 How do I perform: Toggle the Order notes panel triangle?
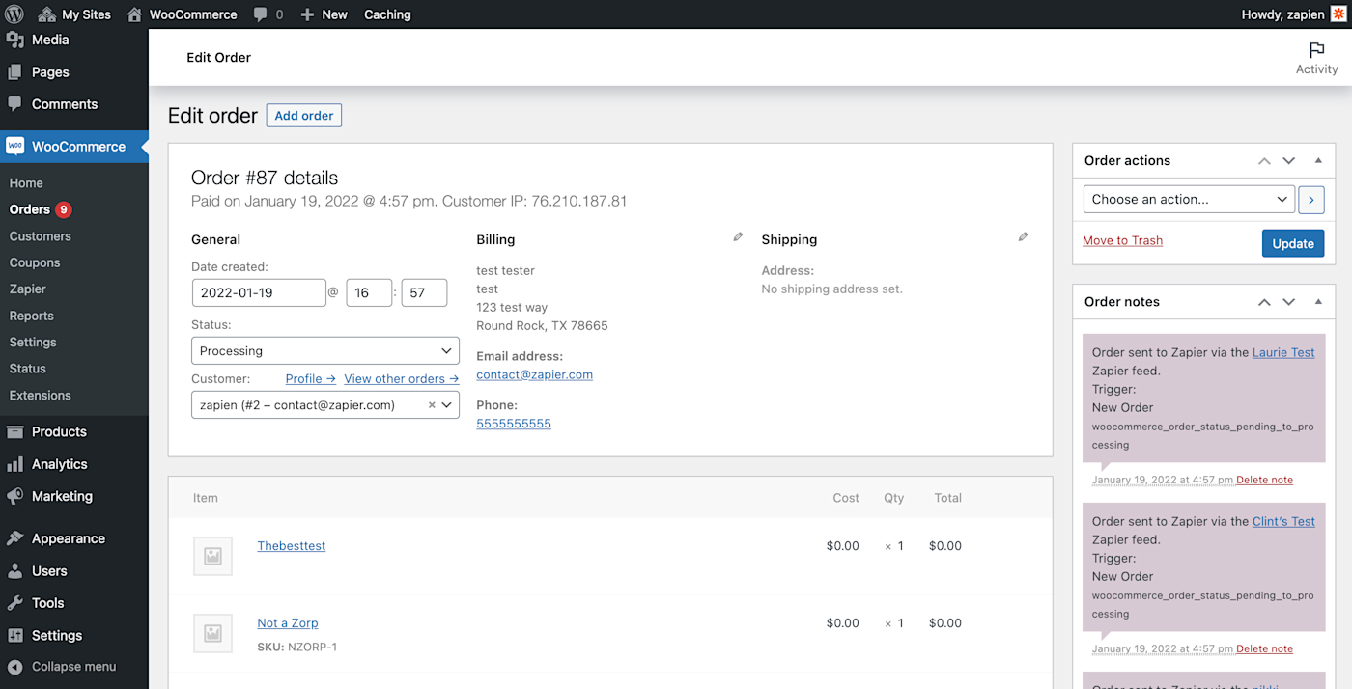pyautogui.click(x=1318, y=302)
